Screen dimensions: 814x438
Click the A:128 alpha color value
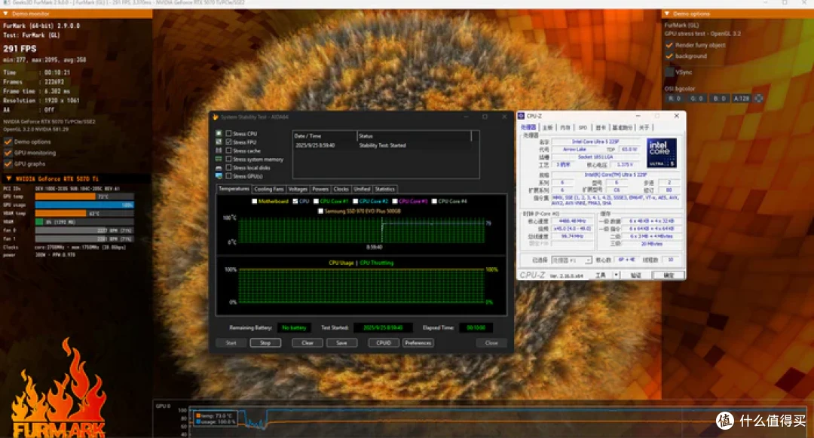click(742, 99)
